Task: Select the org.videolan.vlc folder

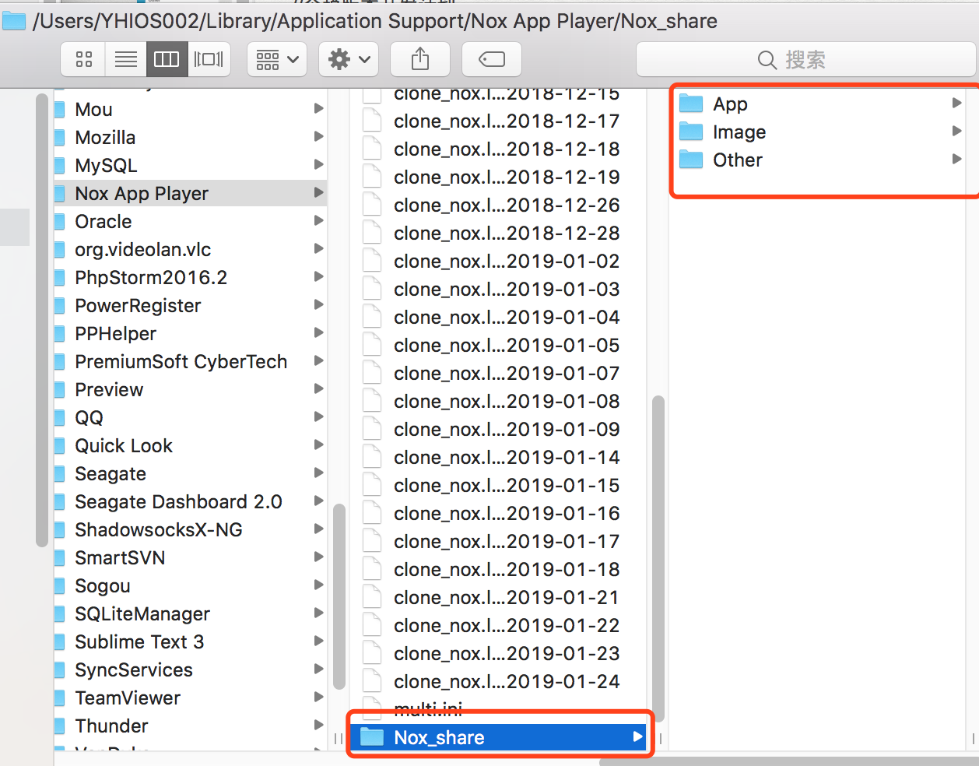Action: click(x=190, y=249)
